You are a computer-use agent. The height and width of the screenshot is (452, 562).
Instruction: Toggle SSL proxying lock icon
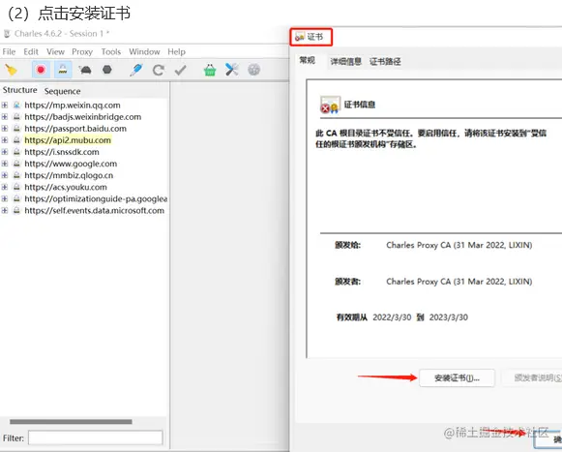tap(63, 70)
